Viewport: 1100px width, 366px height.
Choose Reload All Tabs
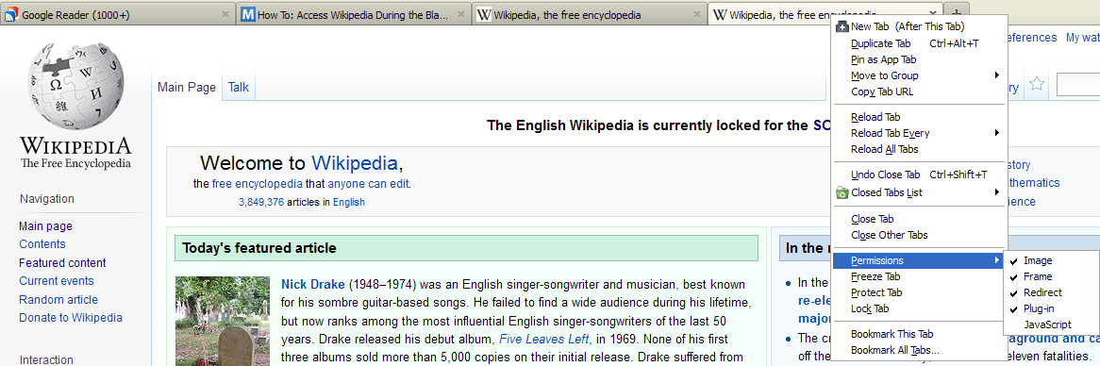click(919, 149)
